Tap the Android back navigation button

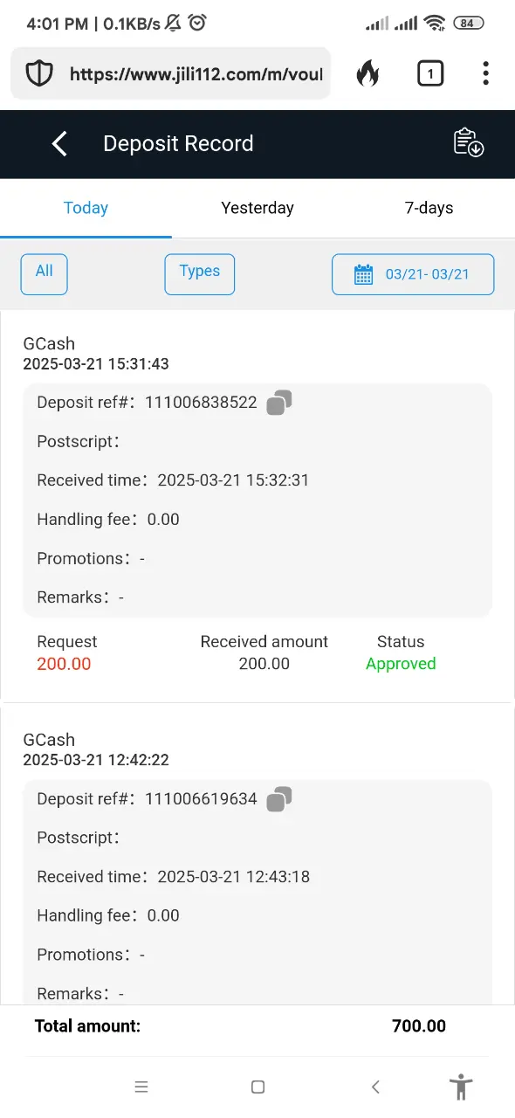pyautogui.click(x=375, y=1087)
